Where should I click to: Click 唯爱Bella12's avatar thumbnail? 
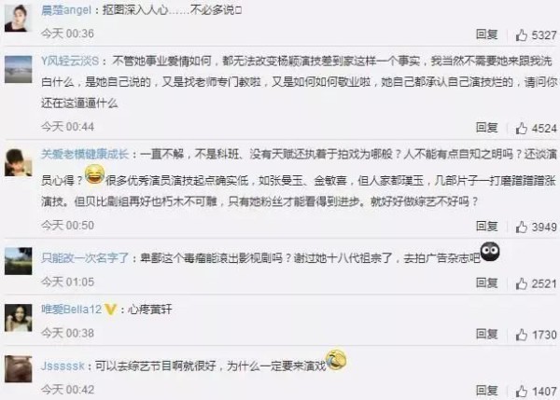(x=18, y=318)
